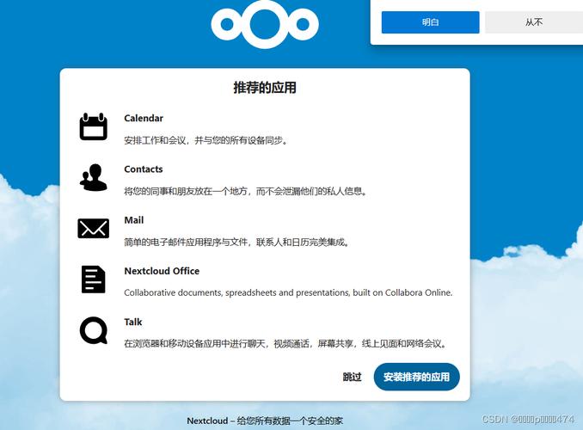Click the Calendar app icon
The image size is (583, 430).
pyautogui.click(x=94, y=126)
